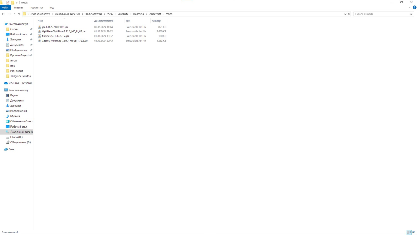Select Быстрый доступ header in sidebar
Screen dimensions: 417x235
[18, 24]
